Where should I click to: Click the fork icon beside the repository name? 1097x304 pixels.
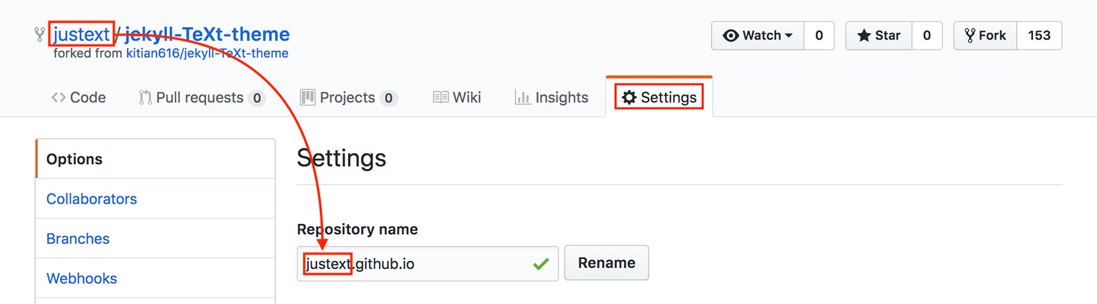tap(40, 35)
